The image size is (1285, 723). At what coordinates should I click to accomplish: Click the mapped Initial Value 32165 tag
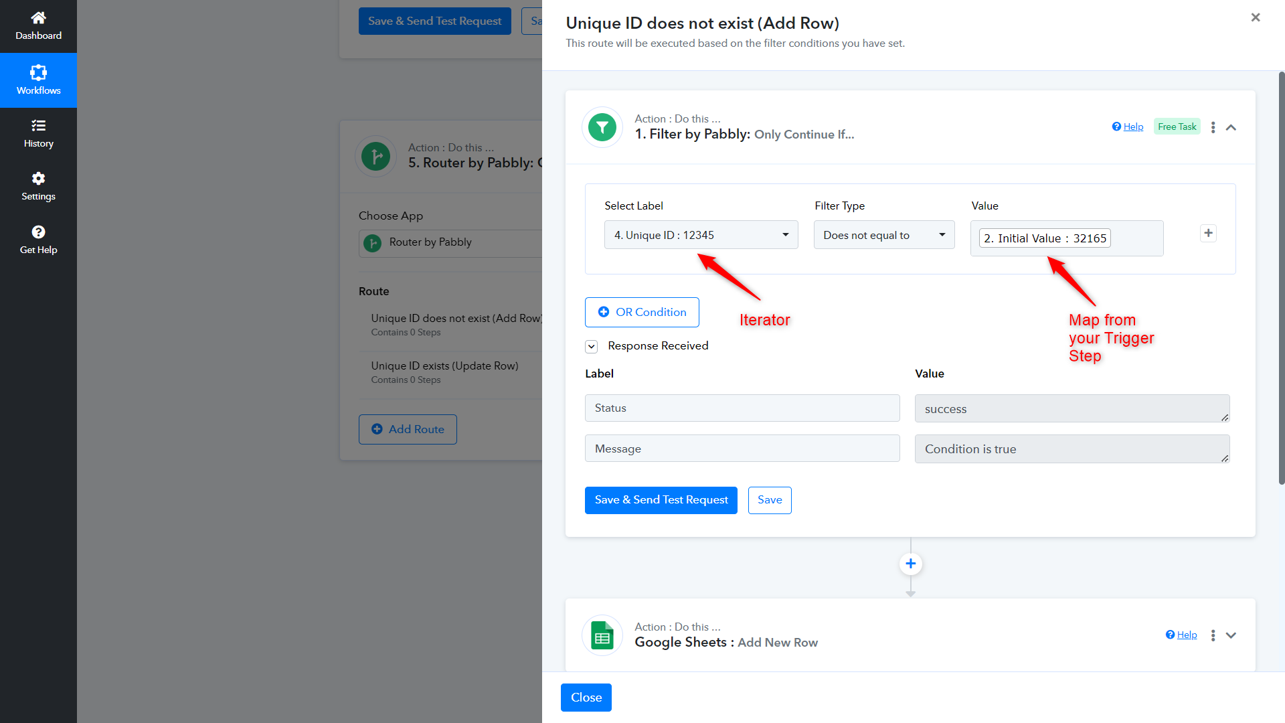pyautogui.click(x=1045, y=238)
